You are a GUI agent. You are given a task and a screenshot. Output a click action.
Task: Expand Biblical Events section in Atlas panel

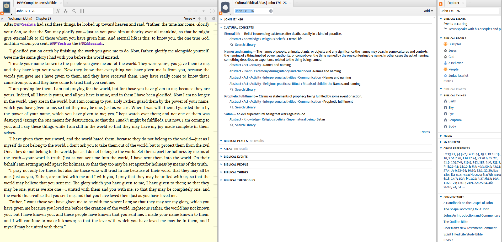[221, 157]
